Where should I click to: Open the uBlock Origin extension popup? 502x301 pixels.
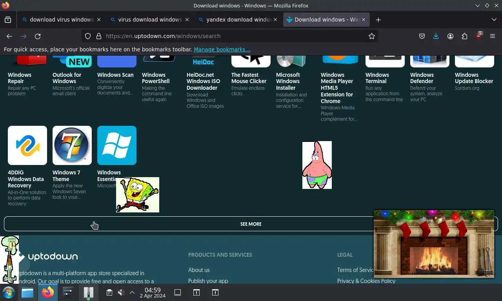pyautogui.click(x=478, y=36)
